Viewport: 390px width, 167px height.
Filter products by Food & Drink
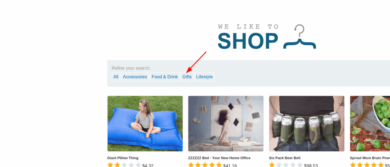(x=165, y=77)
